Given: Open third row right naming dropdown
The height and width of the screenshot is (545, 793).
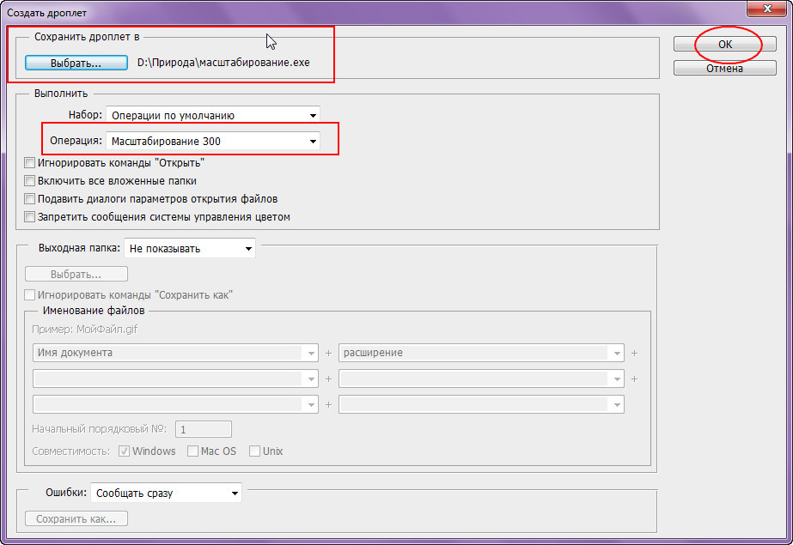Looking at the screenshot, I should pos(481,404).
